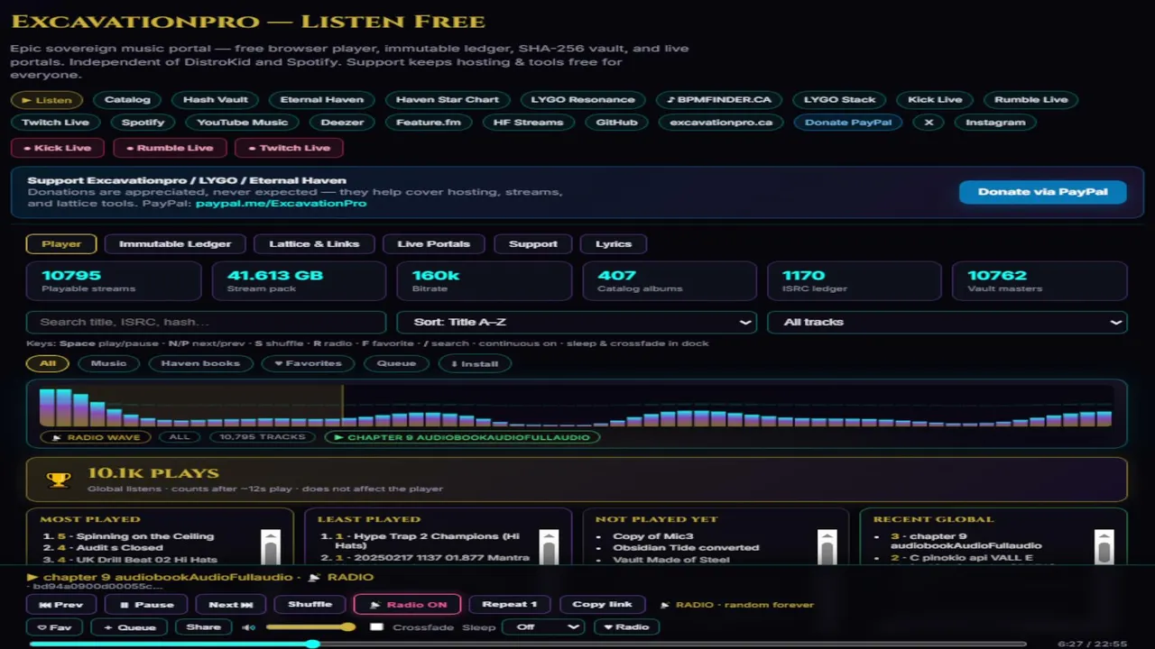The height and width of the screenshot is (649, 1155).
Task: Open the red Rumble Live badge
Action: [170, 148]
